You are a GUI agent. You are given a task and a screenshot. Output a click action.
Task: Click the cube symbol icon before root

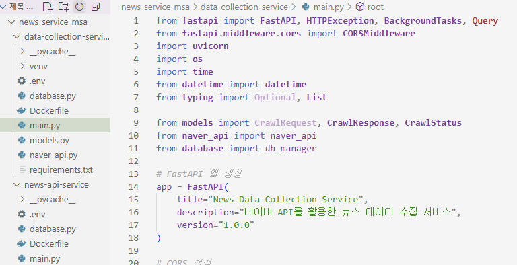click(360, 7)
